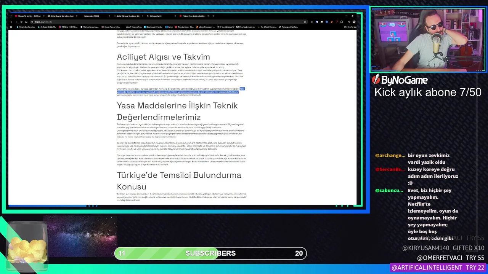Open the browser profile avatar

click(x=354, y=22)
